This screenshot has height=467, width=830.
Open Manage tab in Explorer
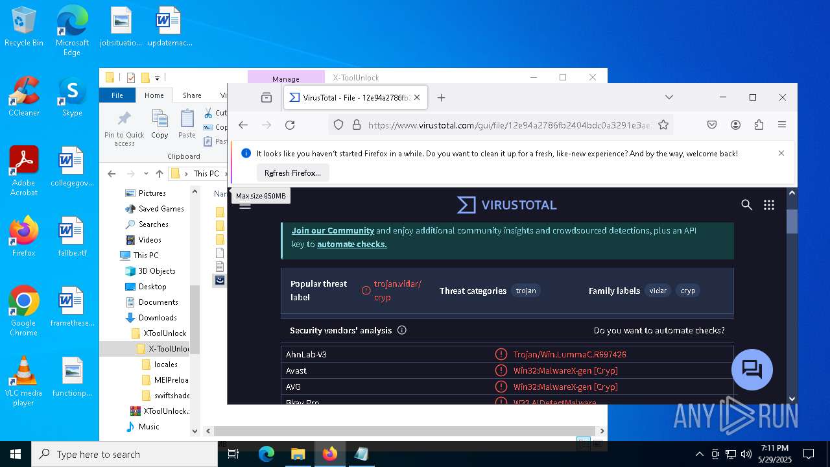click(x=286, y=79)
